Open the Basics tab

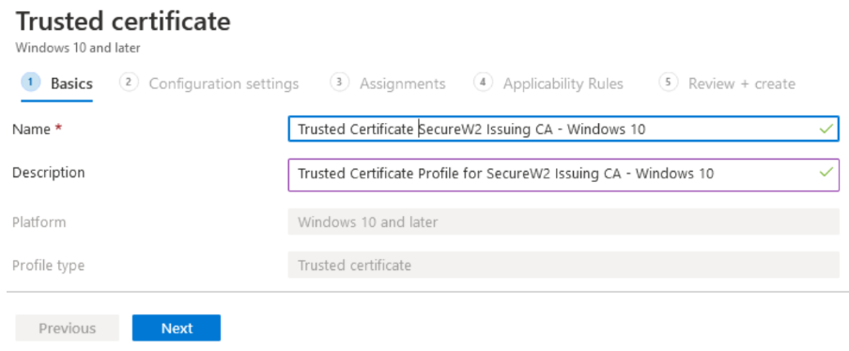[71, 84]
